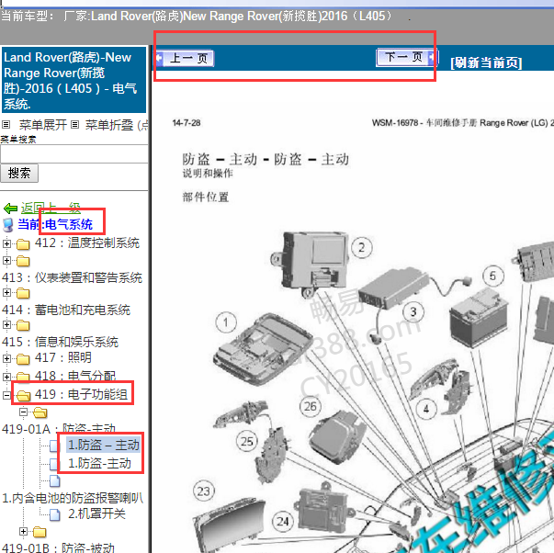
Task: Open the 412：温度控制系统 tree item
Action: (x=87, y=243)
